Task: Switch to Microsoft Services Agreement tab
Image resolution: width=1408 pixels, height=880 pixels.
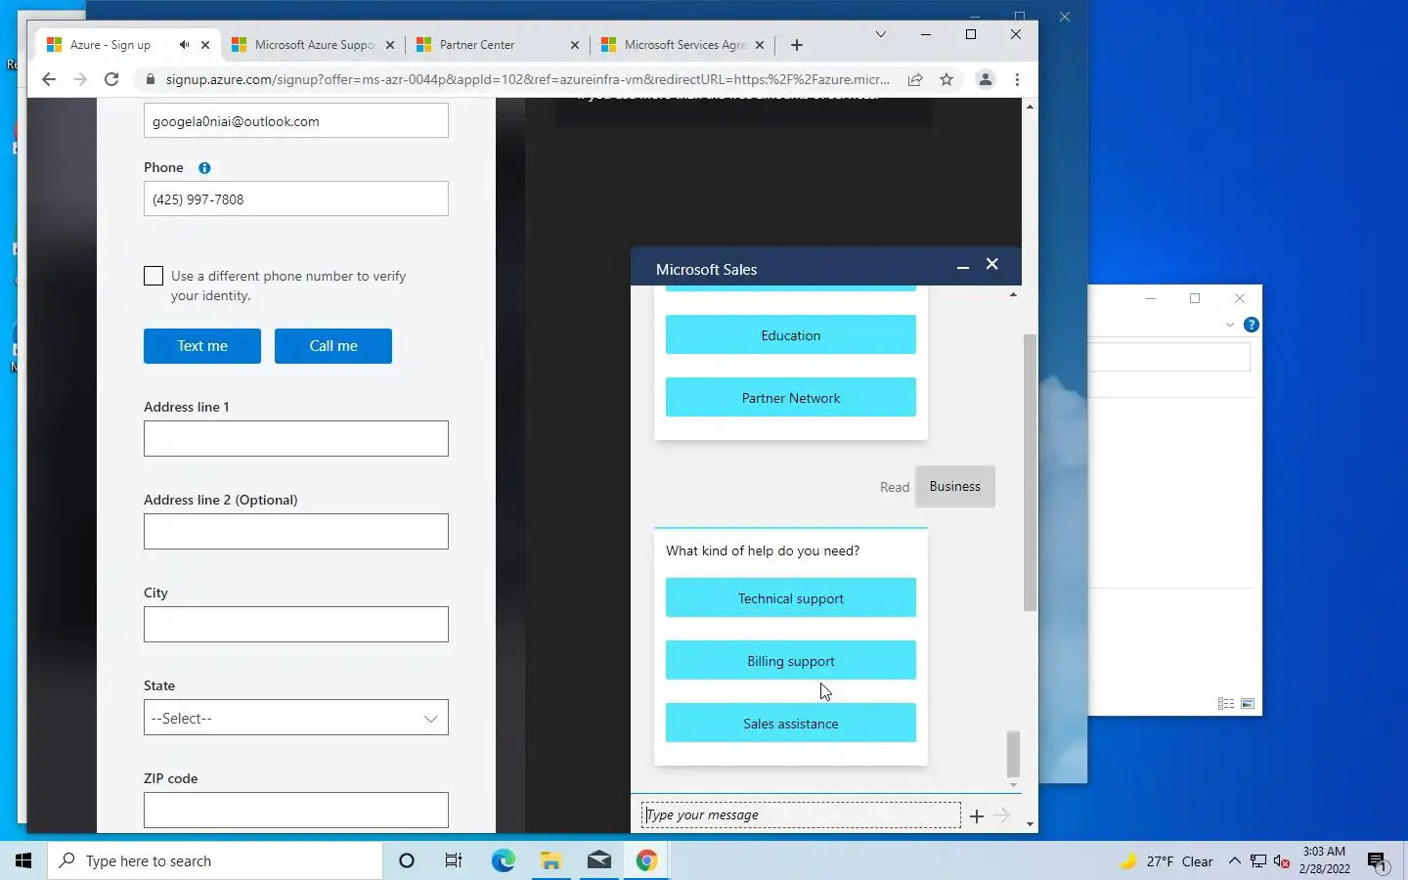Action: tap(684, 45)
